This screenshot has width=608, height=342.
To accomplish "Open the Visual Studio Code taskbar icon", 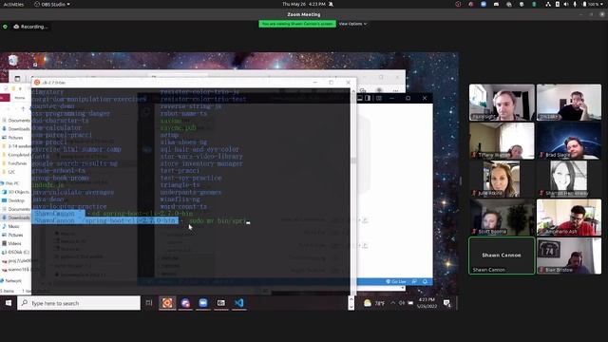I will coord(238,303).
